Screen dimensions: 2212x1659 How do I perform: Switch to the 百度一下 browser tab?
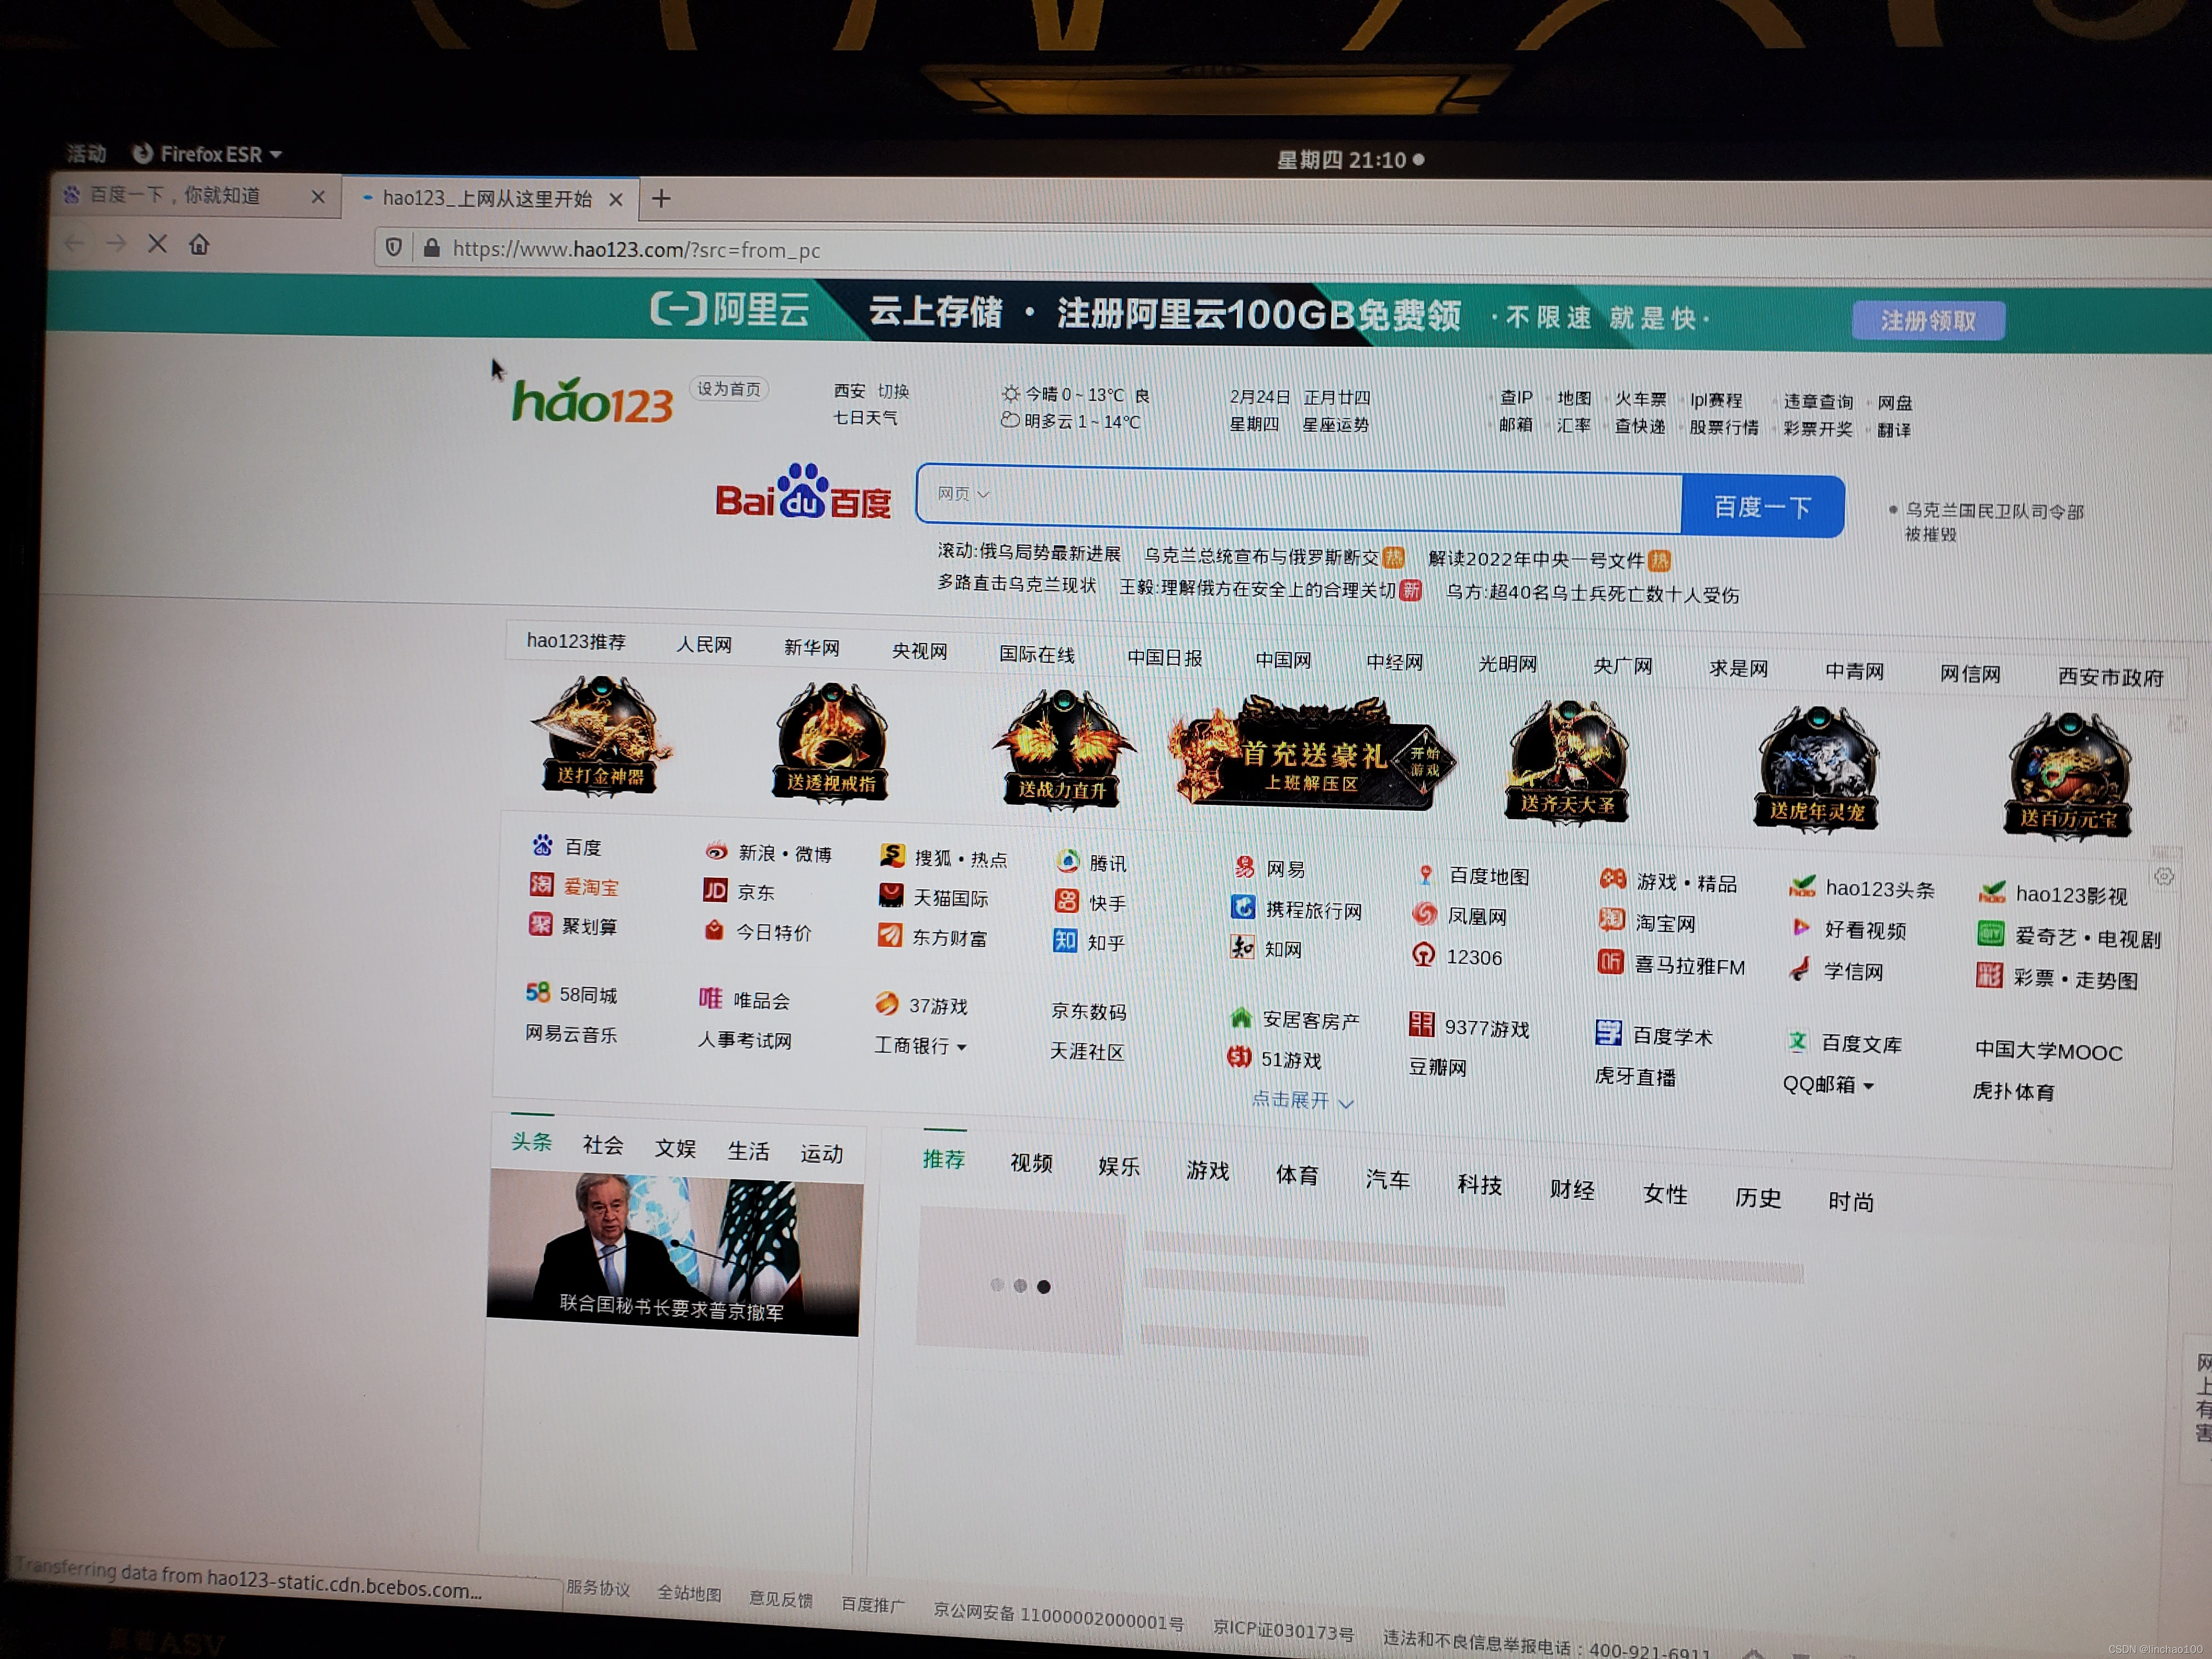[x=176, y=196]
